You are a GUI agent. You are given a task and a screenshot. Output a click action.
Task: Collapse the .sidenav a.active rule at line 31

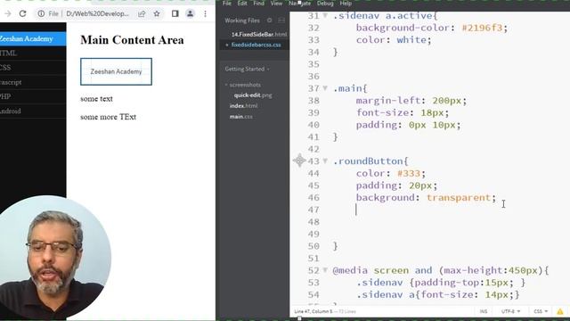(x=325, y=16)
